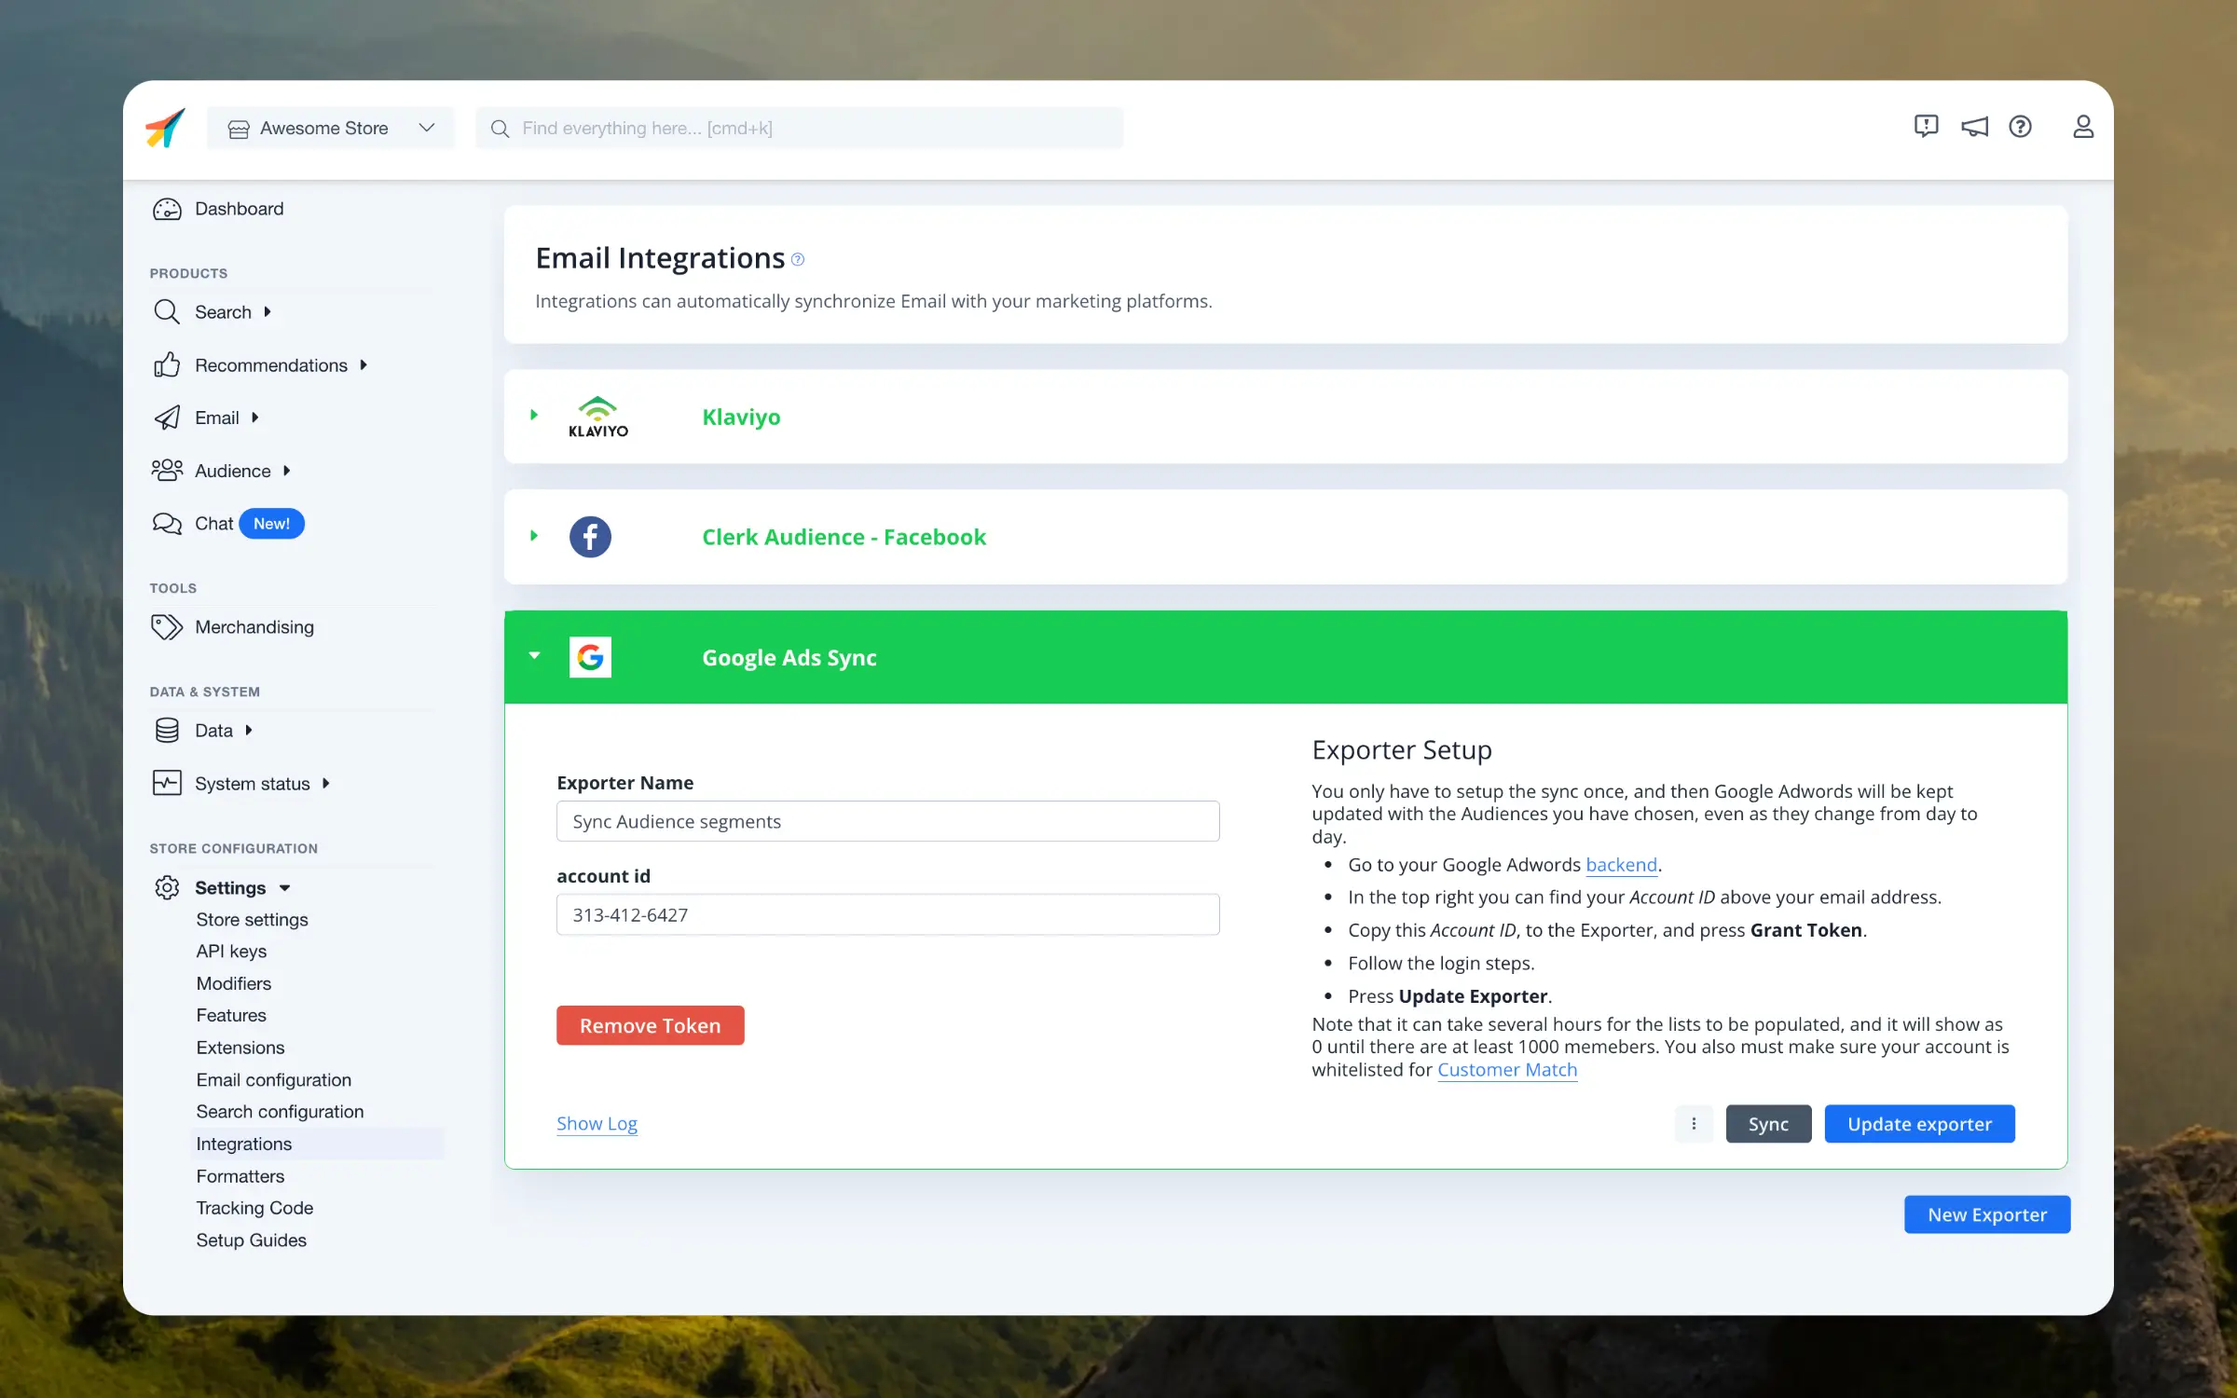Click the Audience navigation icon
Image resolution: width=2237 pixels, height=1398 pixels.
[x=166, y=469]
